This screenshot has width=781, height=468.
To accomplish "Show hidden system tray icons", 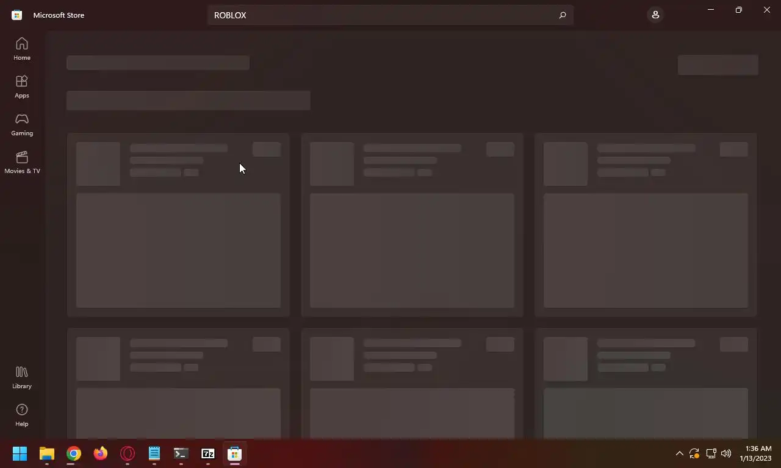I will point(679,453).
